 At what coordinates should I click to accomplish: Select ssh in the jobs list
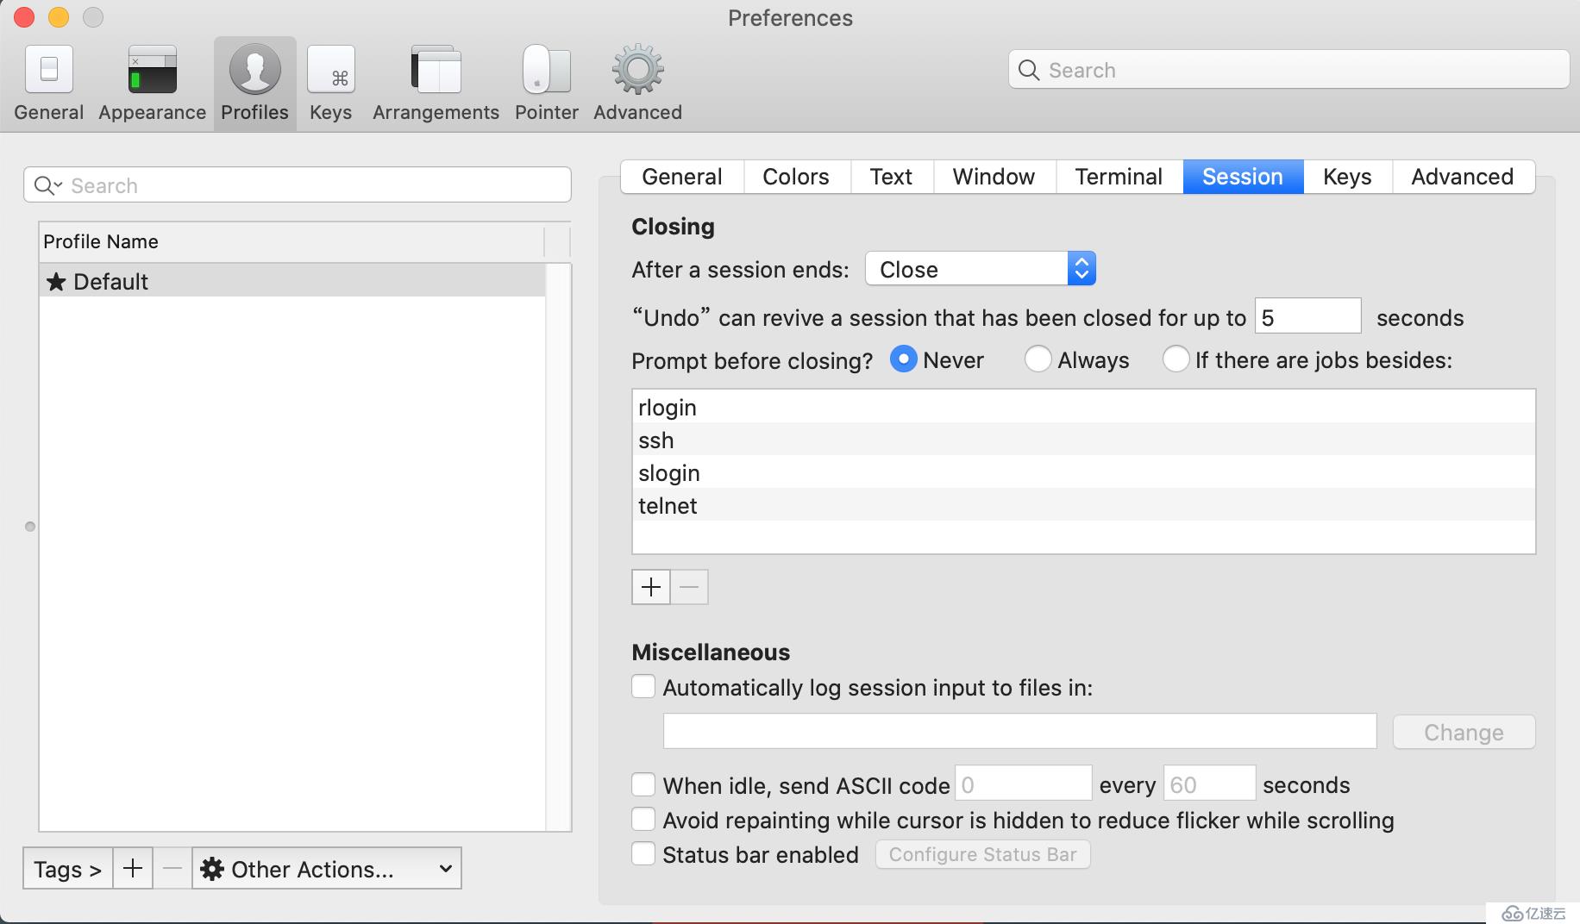pos(1083,440)
